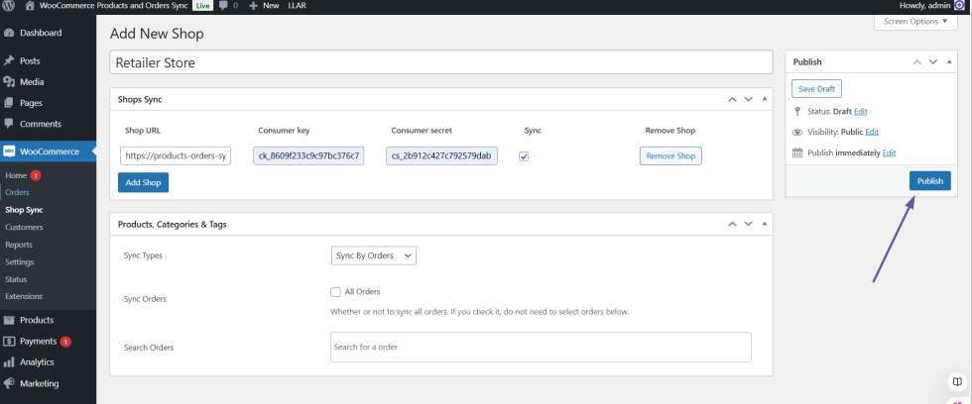This screenshot has width=972, height=404.
Task: Go to Customers in WooCommerce submenu
Action: pyautogui.click(x=24, y=227)
